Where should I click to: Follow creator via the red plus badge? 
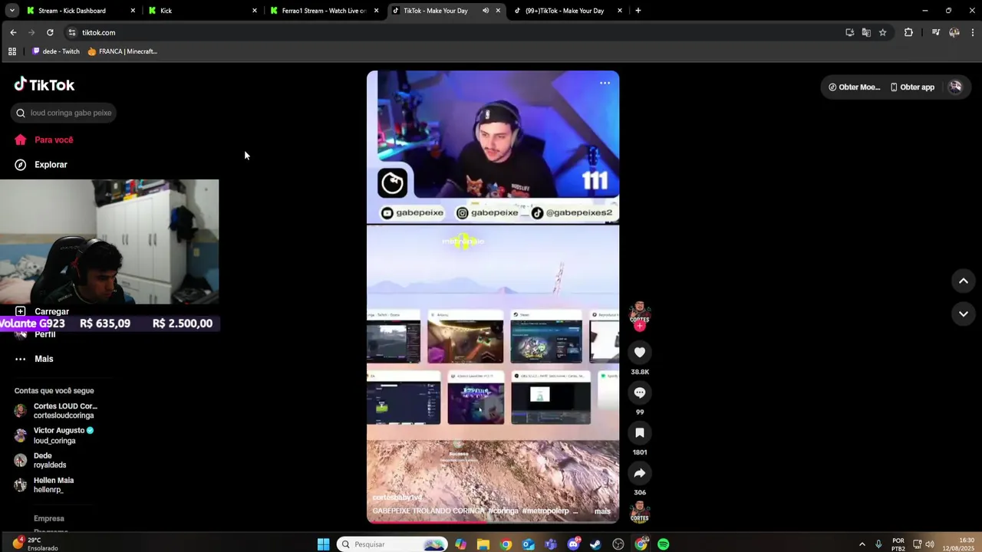pos(639,326)
